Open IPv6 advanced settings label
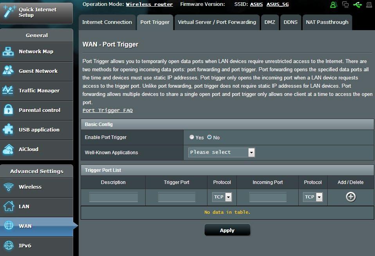The image size is (375, 256). click(25, 246)
